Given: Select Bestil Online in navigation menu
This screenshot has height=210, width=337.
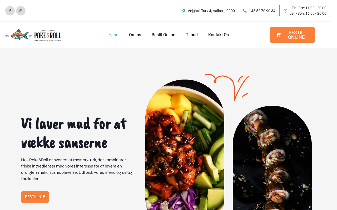Looking at the screenshot, I should pyautogui.click(x=163, y=35).
